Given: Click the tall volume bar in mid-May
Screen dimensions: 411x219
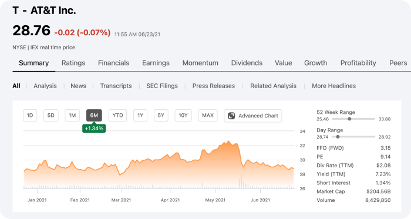Looking at the screenshot, I should click(241, 181).
